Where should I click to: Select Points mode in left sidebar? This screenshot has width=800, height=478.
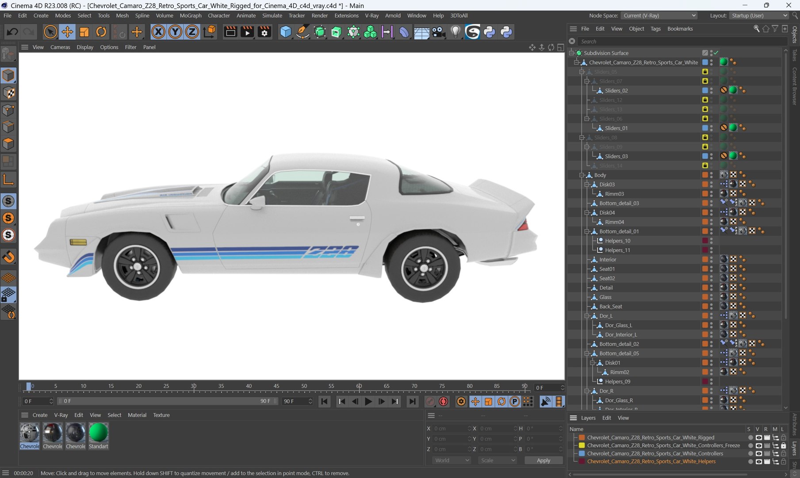8,110
